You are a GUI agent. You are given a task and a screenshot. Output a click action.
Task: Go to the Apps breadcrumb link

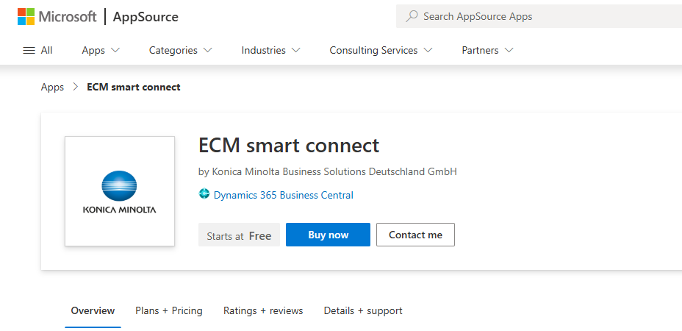tap(52, 87)
